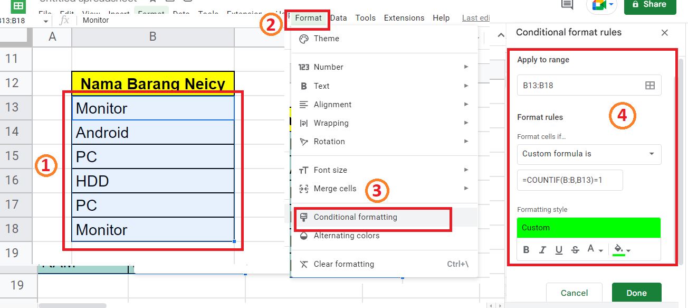The height and width of the screenshot is (308, 688).
Task: Toggle italic in Formatting style
Action: tap(542, 250)
